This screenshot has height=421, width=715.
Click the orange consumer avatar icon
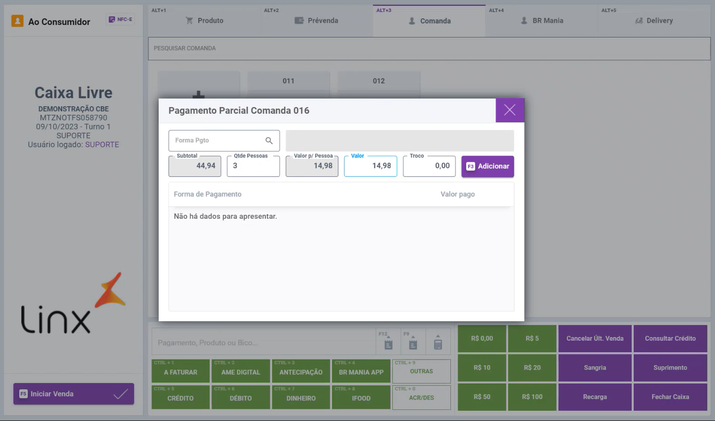click(17, 21)
